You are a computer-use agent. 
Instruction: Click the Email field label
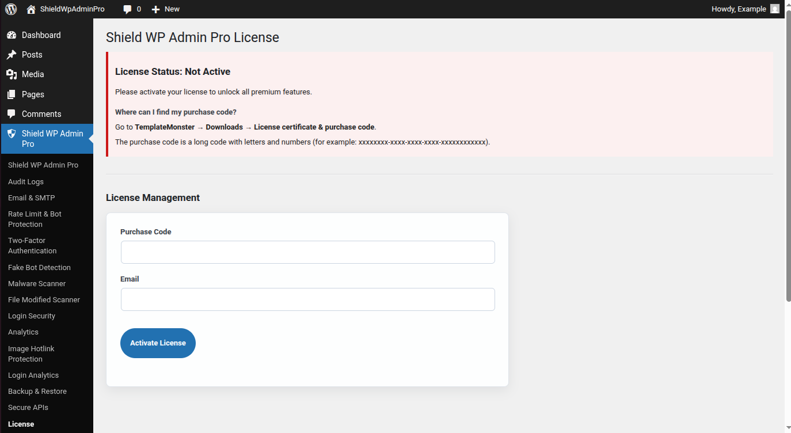pos(130,279)
